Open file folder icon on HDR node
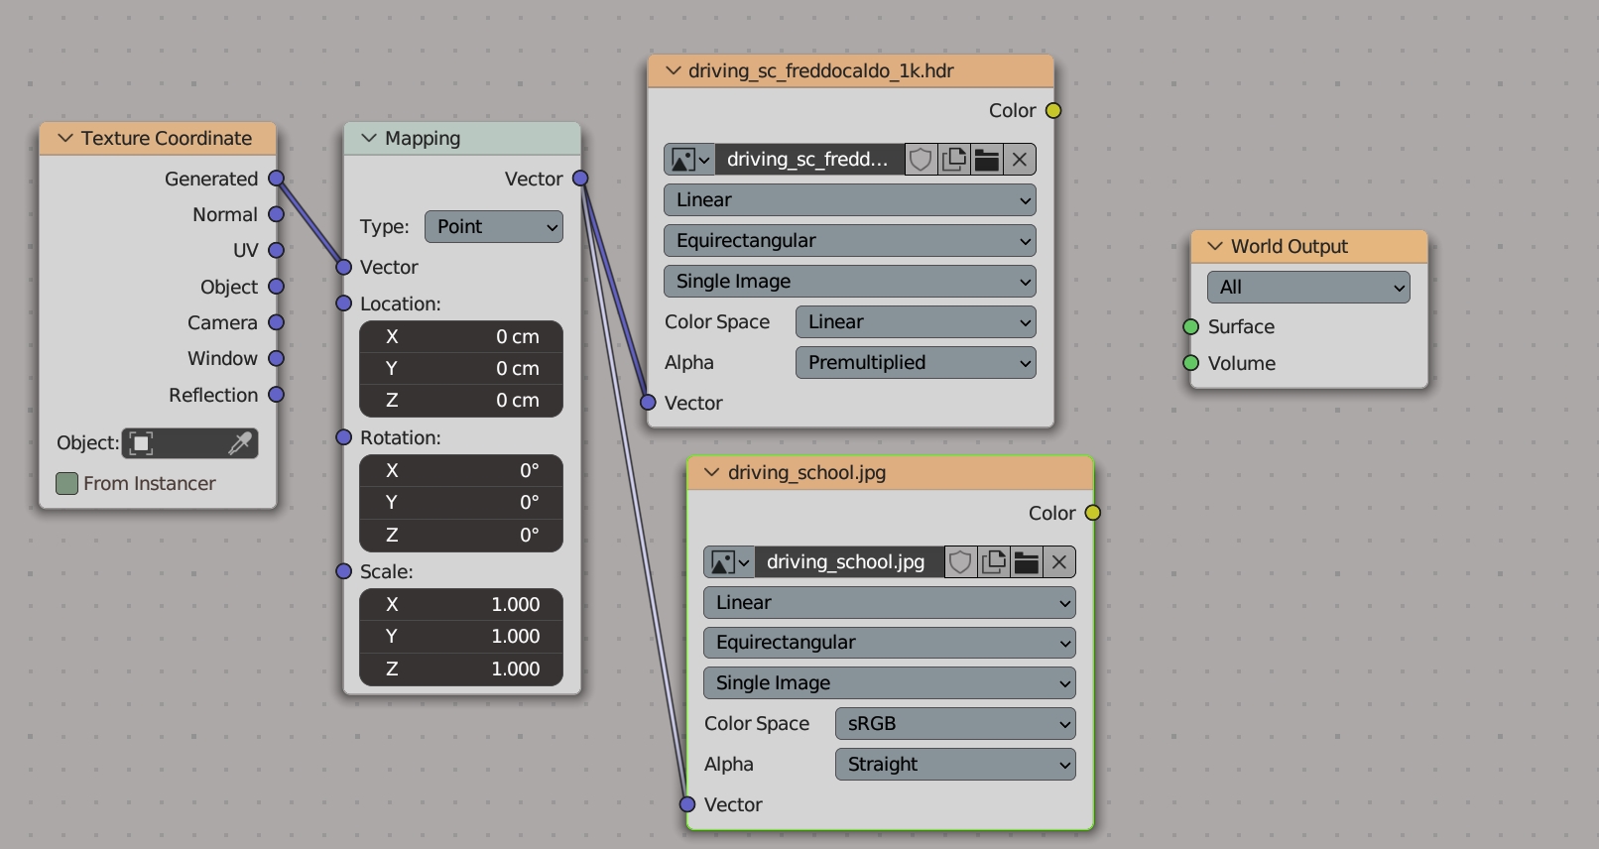Screen dimensions: 1599x849 tap(987, 160)
